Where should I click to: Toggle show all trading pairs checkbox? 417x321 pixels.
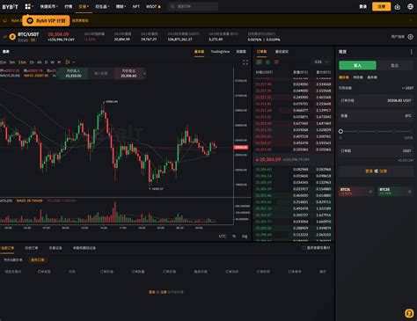coord(304,248)
